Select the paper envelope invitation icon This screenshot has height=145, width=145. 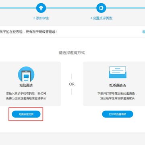[118, 72]
